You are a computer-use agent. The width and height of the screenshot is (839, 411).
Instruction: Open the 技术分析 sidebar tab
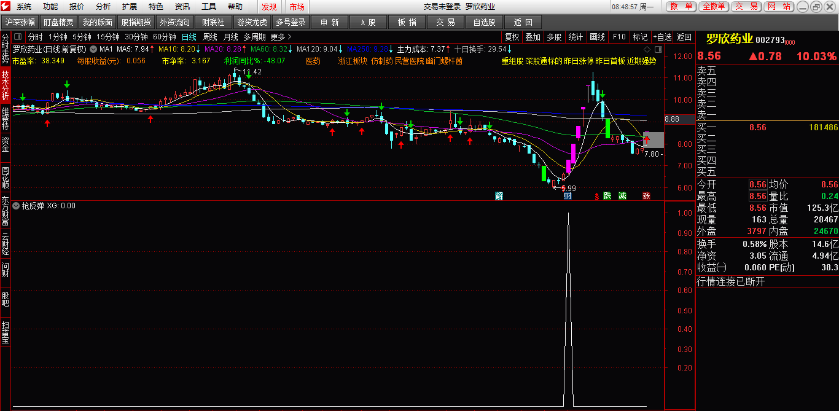pos(6,85)
